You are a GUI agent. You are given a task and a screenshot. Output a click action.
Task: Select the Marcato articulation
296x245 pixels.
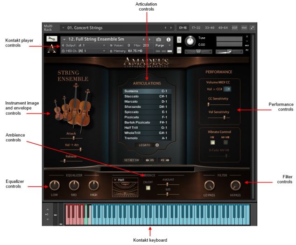click(x=147, y=102)
